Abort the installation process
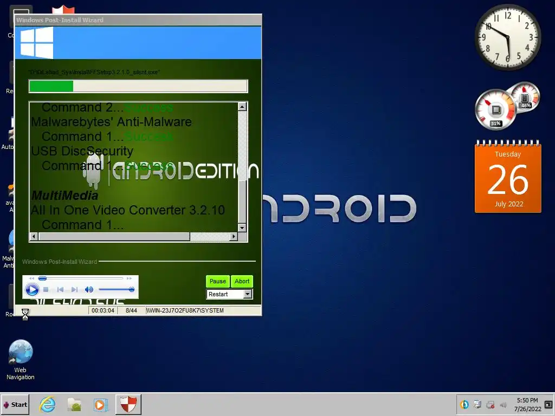This screenshot has width=555, height=416. [242, 281]
